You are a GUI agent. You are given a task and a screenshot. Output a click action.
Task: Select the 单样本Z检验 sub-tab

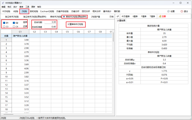56,17
